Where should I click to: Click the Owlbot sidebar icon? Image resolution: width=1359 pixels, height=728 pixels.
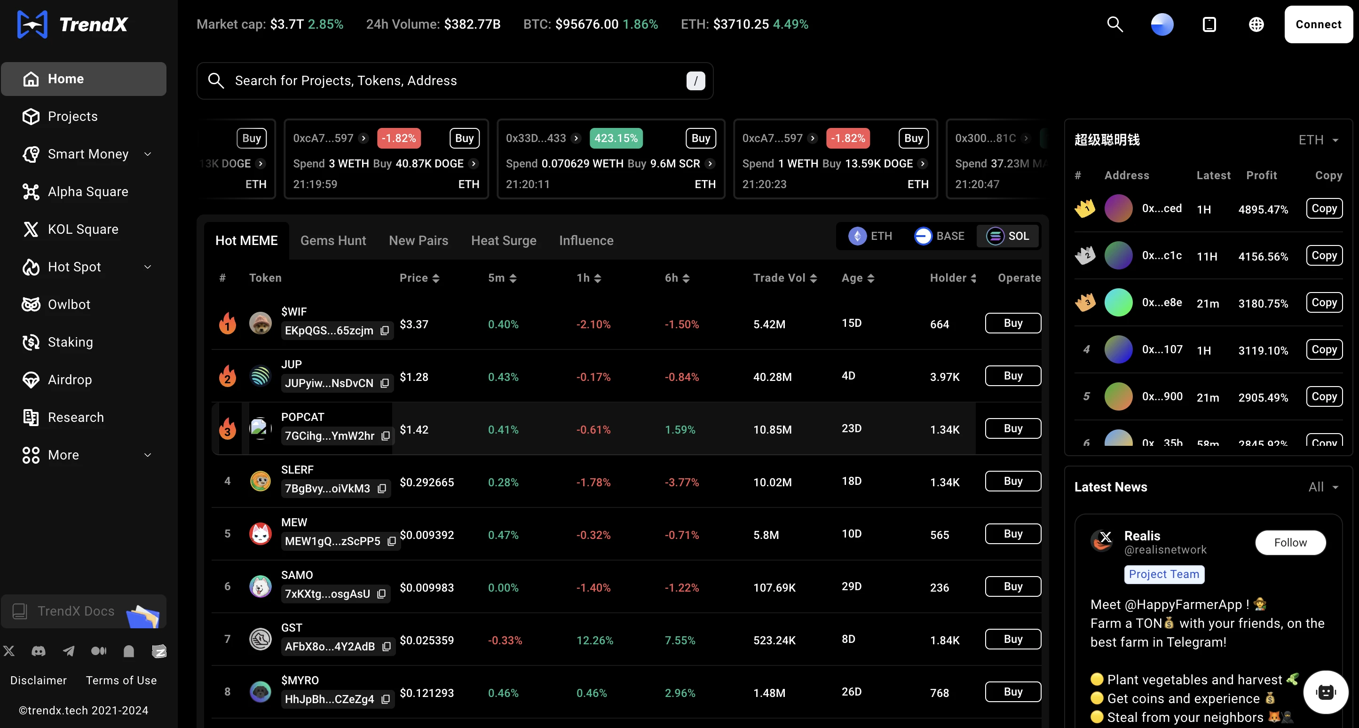[30, 305]
